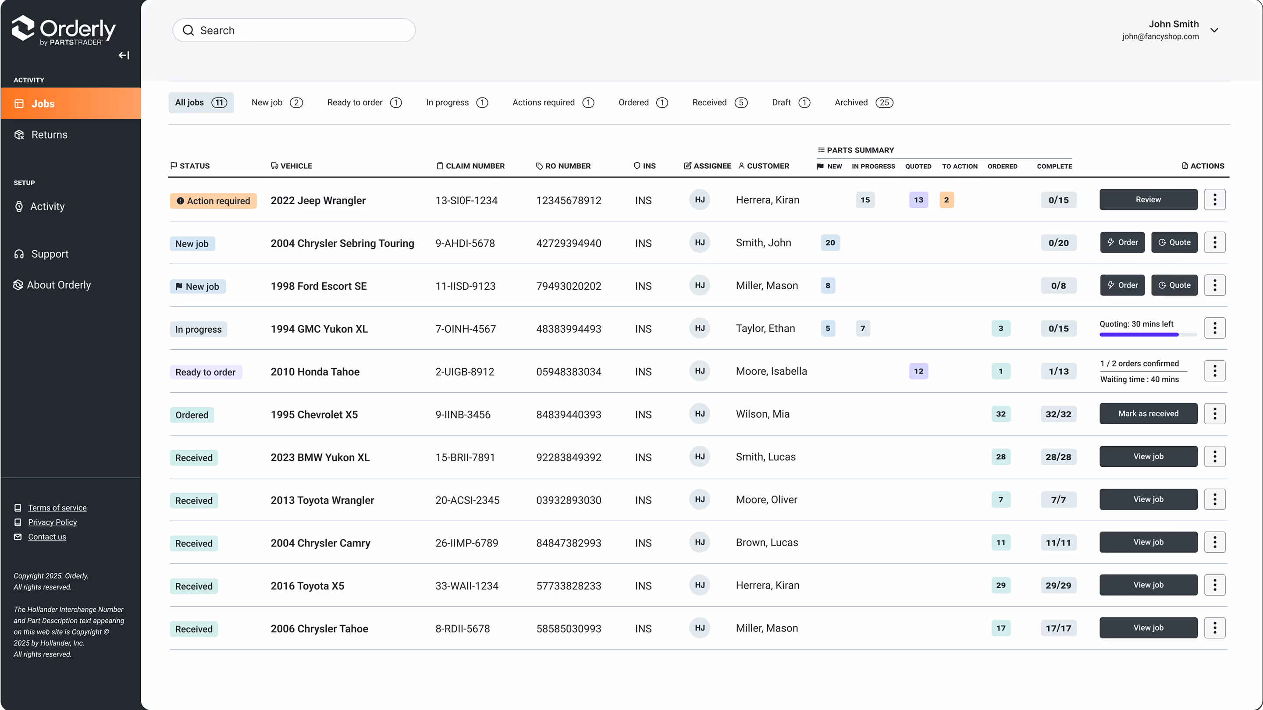The image size is (1263, 710).
Task: Open Returns from the sidebar icon
Action: click(18, 135)
